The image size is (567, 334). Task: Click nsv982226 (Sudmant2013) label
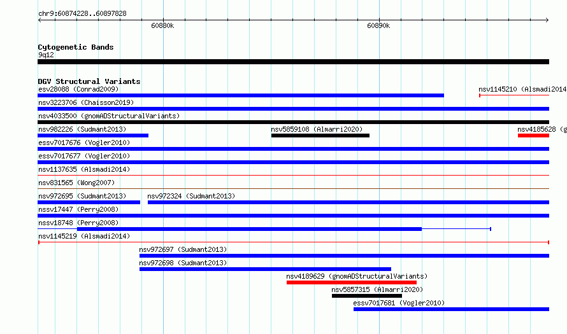point(82,129)
